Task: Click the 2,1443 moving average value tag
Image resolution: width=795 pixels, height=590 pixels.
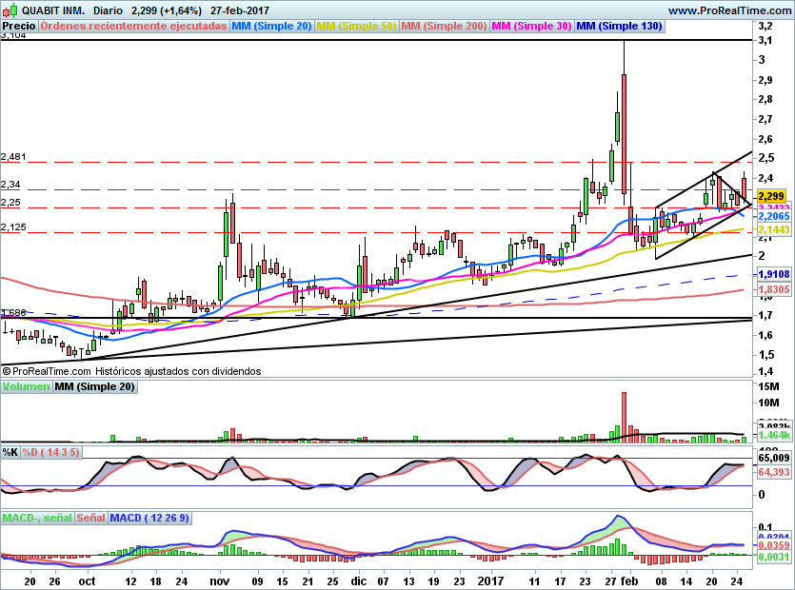Action: 774,229
